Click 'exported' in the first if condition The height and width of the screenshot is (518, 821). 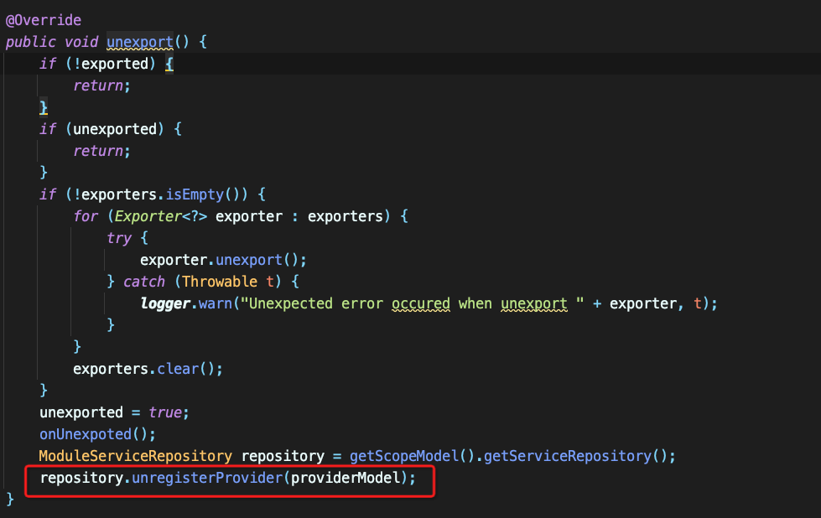(x=115, y=64)
